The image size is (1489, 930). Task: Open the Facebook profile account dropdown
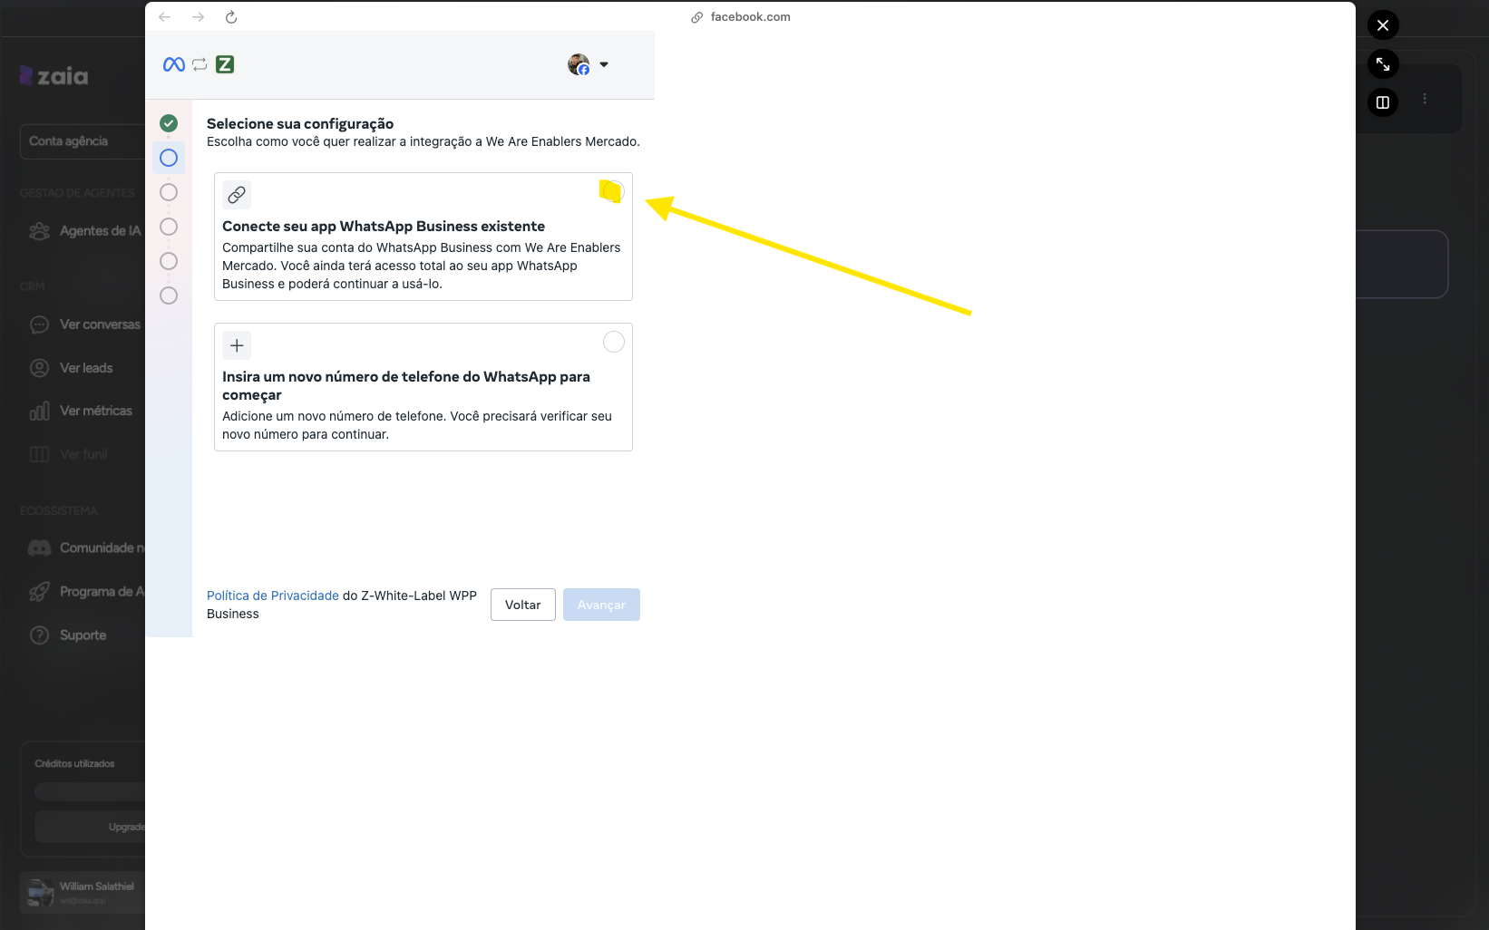pyautogui.click(x=589, y=64)
